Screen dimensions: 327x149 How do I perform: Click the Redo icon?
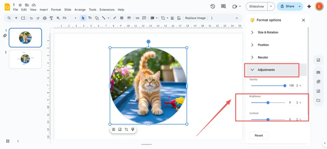(x=38, y=18)
